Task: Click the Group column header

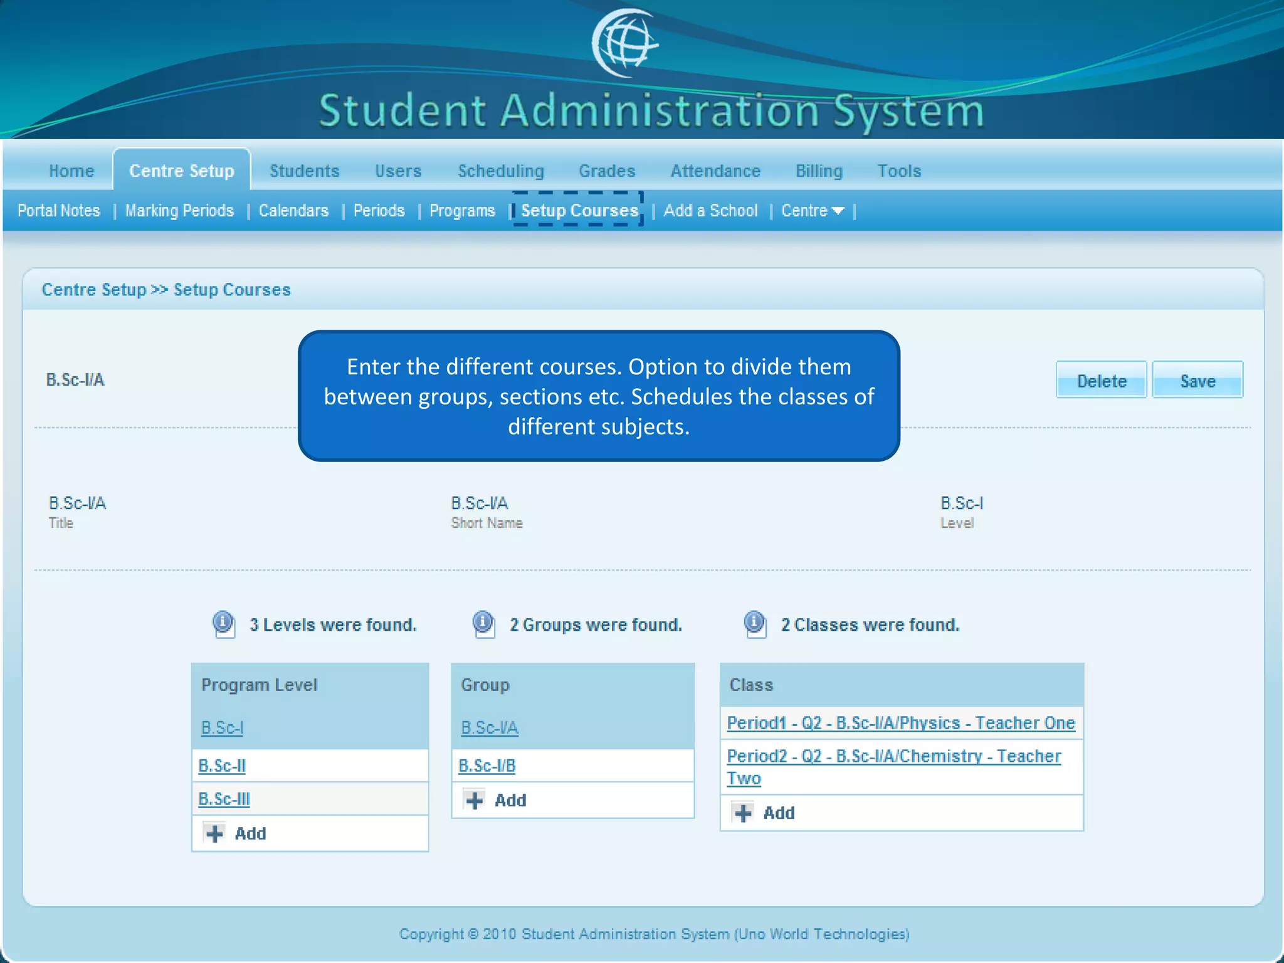Action: coord(485,685)
